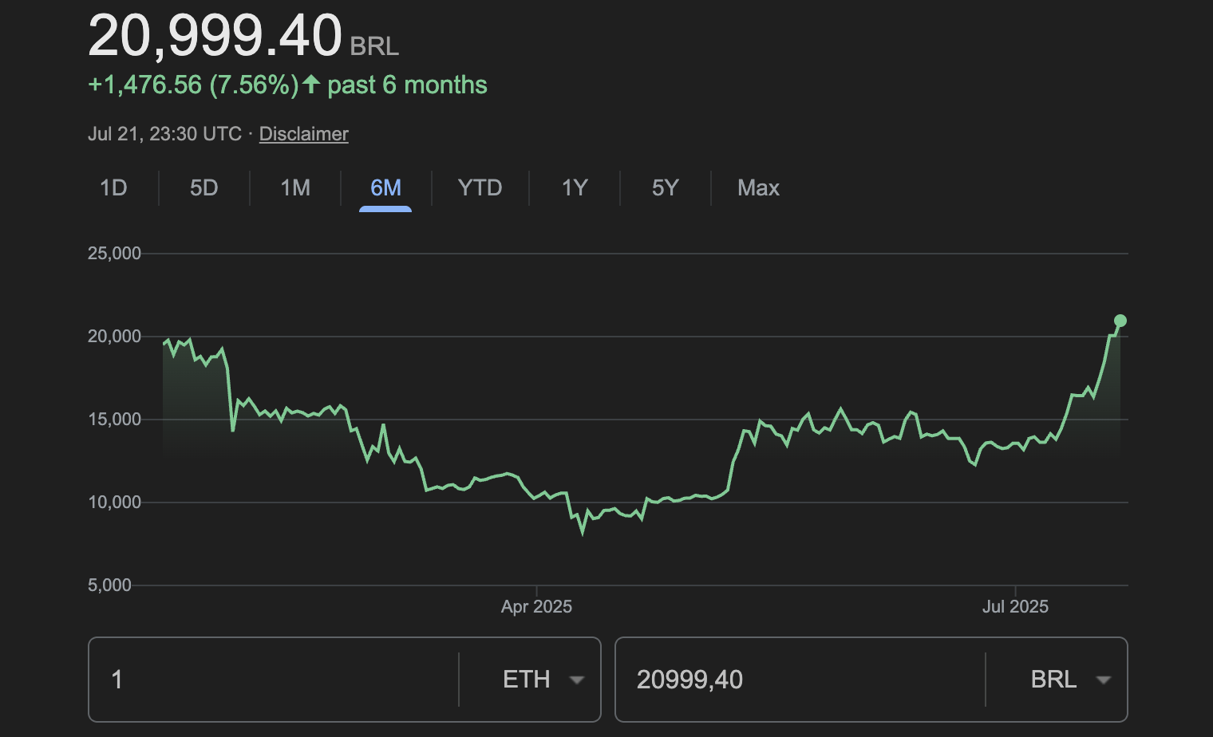
Task: Click the Jul 21, 23:30 UTC timestamp
Action: (x=164, y=134)
